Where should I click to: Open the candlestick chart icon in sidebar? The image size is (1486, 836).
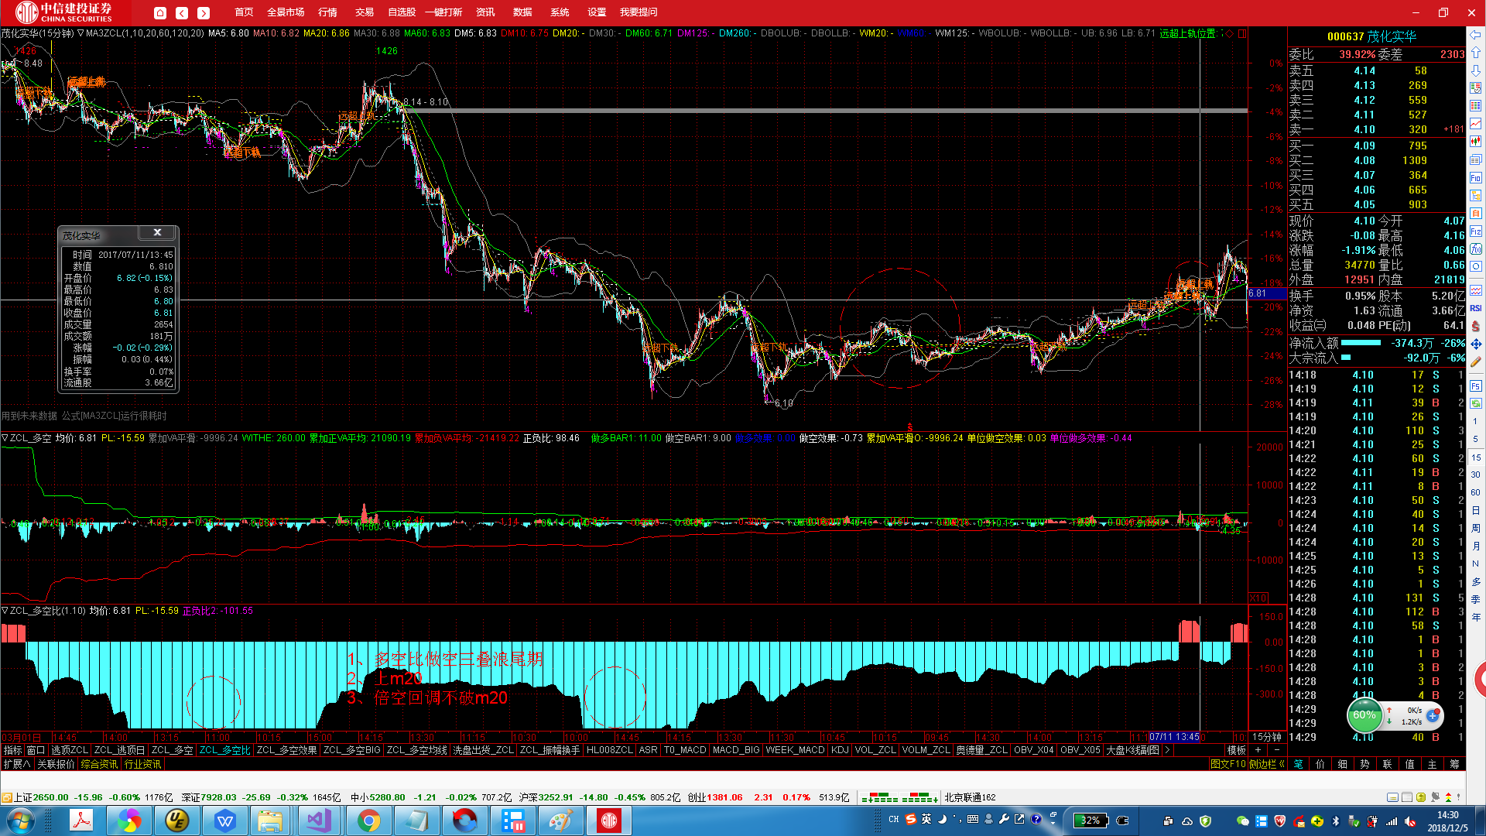pos(1476,142)
